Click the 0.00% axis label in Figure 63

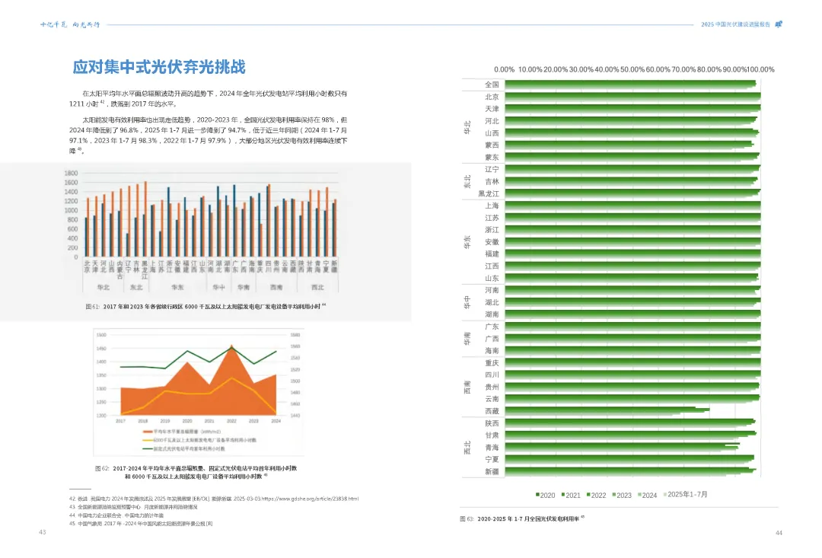click(504, 69)
